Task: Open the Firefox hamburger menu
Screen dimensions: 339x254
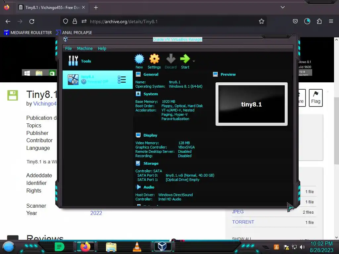Action: (331, 21)
